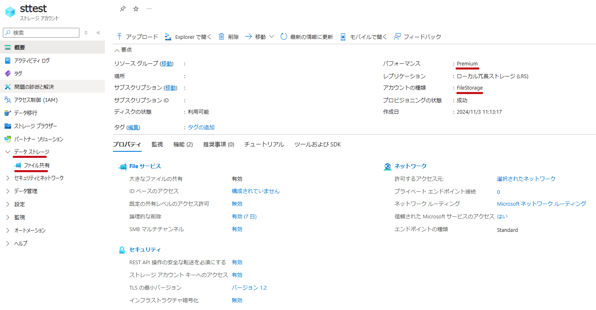Viewport: 596px width, 310px height.
Task: Collapse the sidebar with the double chevron
Action: click(98, 33)
